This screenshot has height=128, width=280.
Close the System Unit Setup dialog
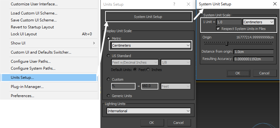coord(275,4)
